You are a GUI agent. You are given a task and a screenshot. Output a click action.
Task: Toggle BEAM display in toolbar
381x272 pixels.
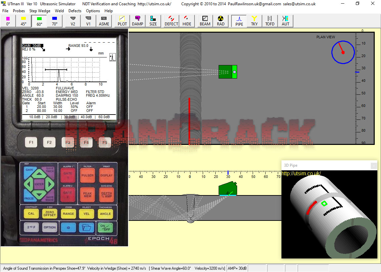(205, 21)
